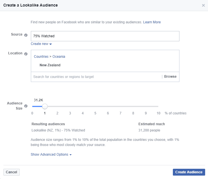The width and height of the screenshot is (208, 179).
Task: Click the Browse locations button
Action: pyautogui.click(x=170, y=77)
